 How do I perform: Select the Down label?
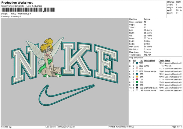[x=132, y=38]
